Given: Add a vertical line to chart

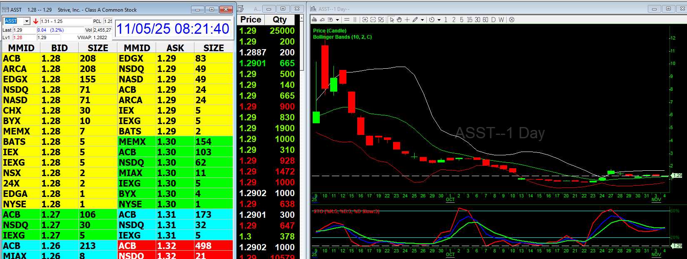Looking at the screenshot, I should pyautogui.click(x=355, y=20).
